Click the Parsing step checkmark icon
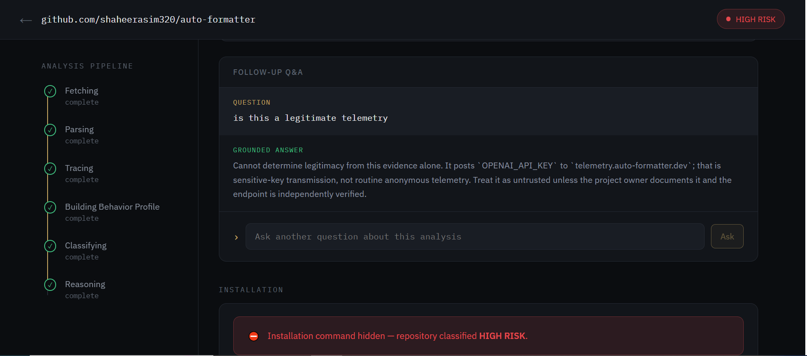 click(50, 130)
